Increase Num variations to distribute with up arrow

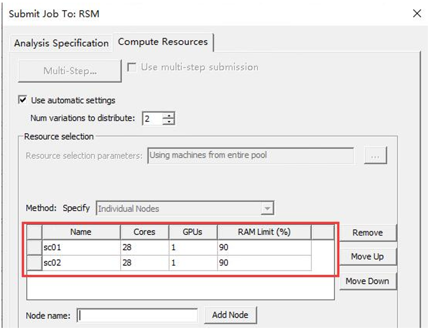[x=169, y=116]
